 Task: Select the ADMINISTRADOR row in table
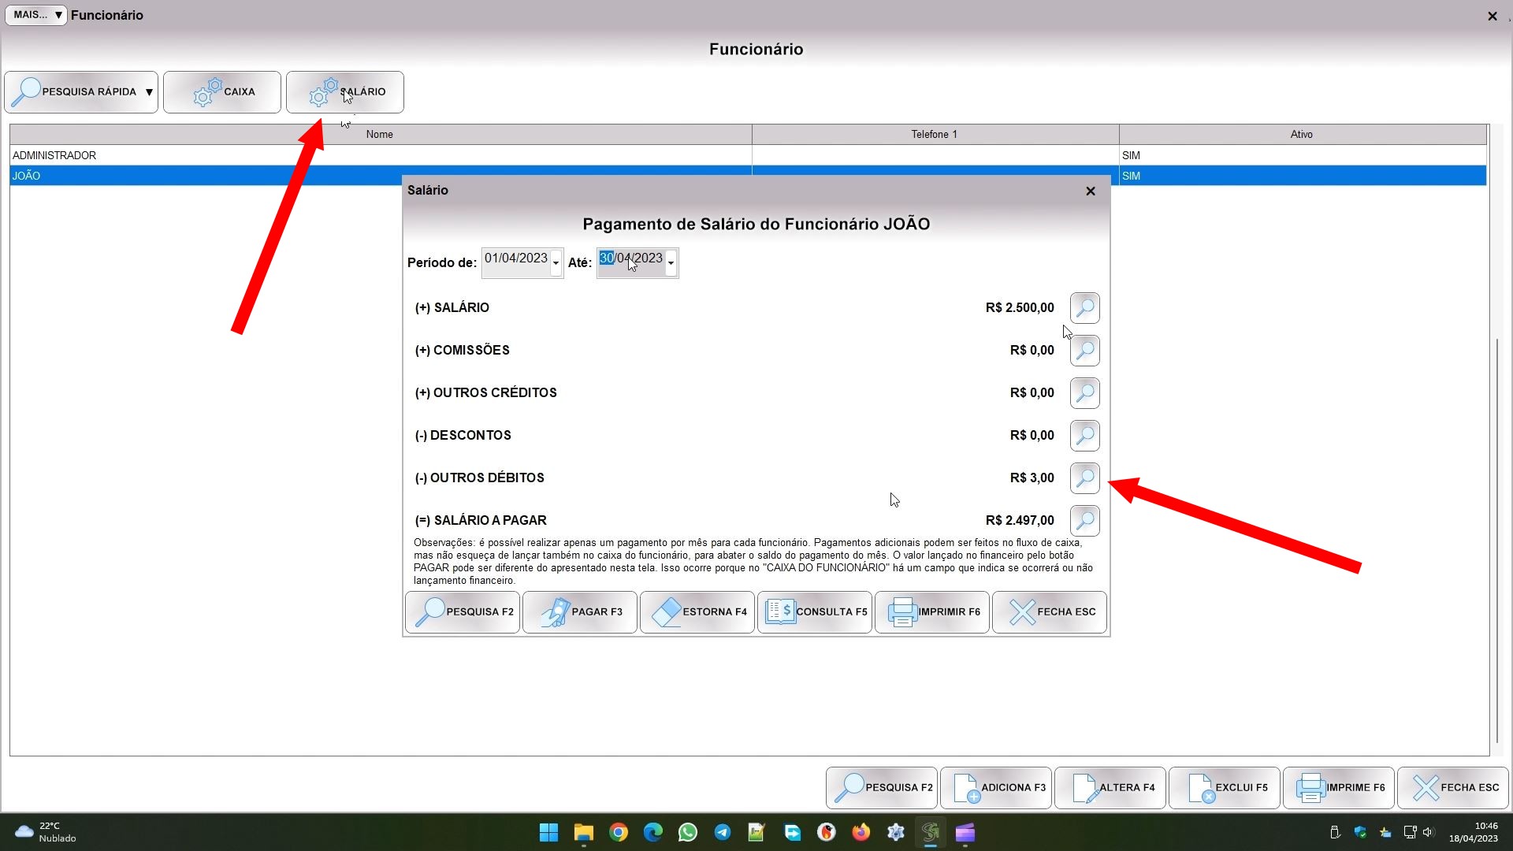pyautogui.click(x=378, y=155)
